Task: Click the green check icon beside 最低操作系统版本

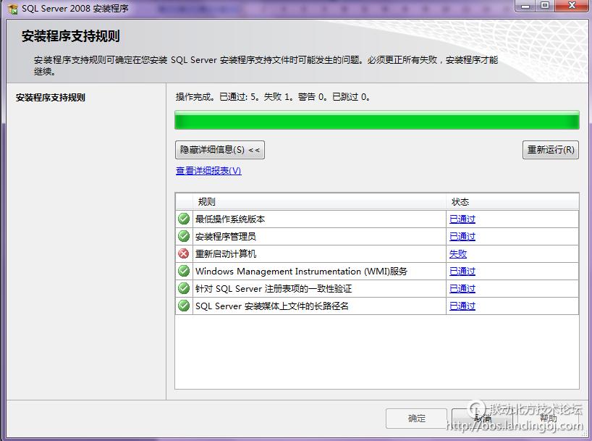Action: pyautogui.click(x=184, y=219)
